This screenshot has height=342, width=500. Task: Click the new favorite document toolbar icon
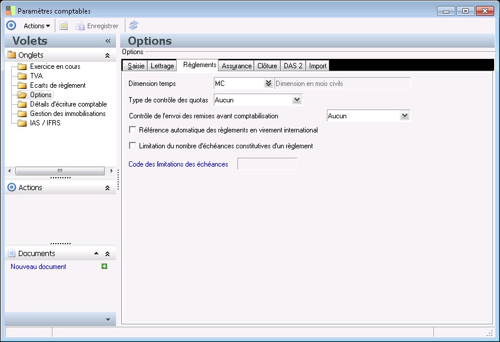[64, 26]
